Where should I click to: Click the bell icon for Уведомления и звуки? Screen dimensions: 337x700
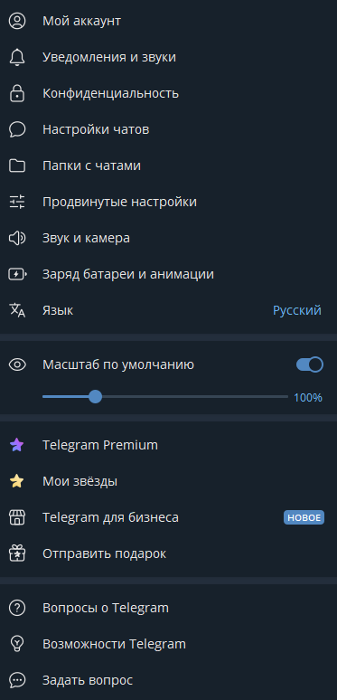pyautogui.click(x=17, y=57)
